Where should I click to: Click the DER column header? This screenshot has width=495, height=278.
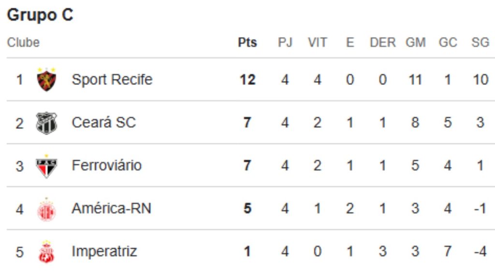click(382, 42)
